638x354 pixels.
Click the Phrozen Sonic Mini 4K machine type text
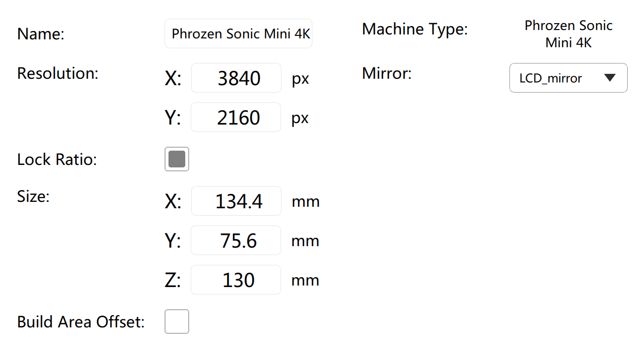568,34
